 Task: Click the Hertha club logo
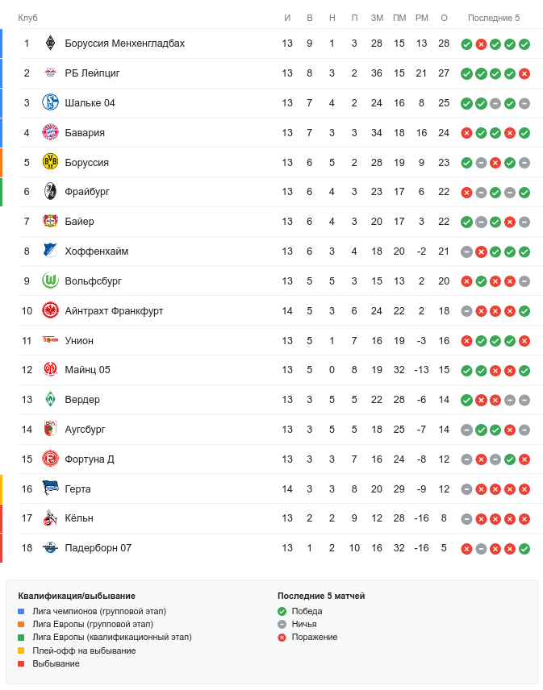point(50,489)
